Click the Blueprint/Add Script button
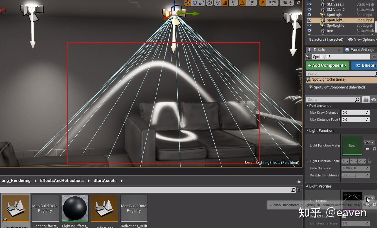The width and height of the screenshot is (377, 228). tap(364, 65)
